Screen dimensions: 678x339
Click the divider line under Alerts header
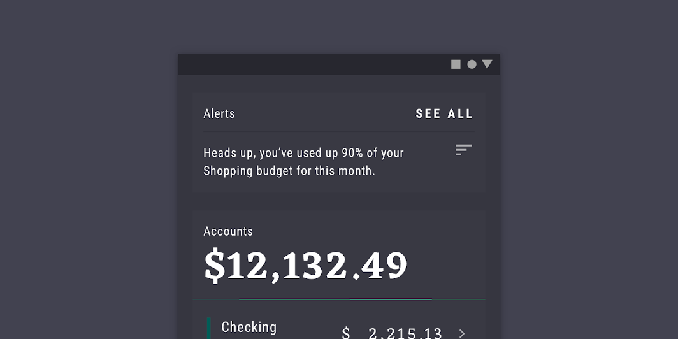coord(338,131)
